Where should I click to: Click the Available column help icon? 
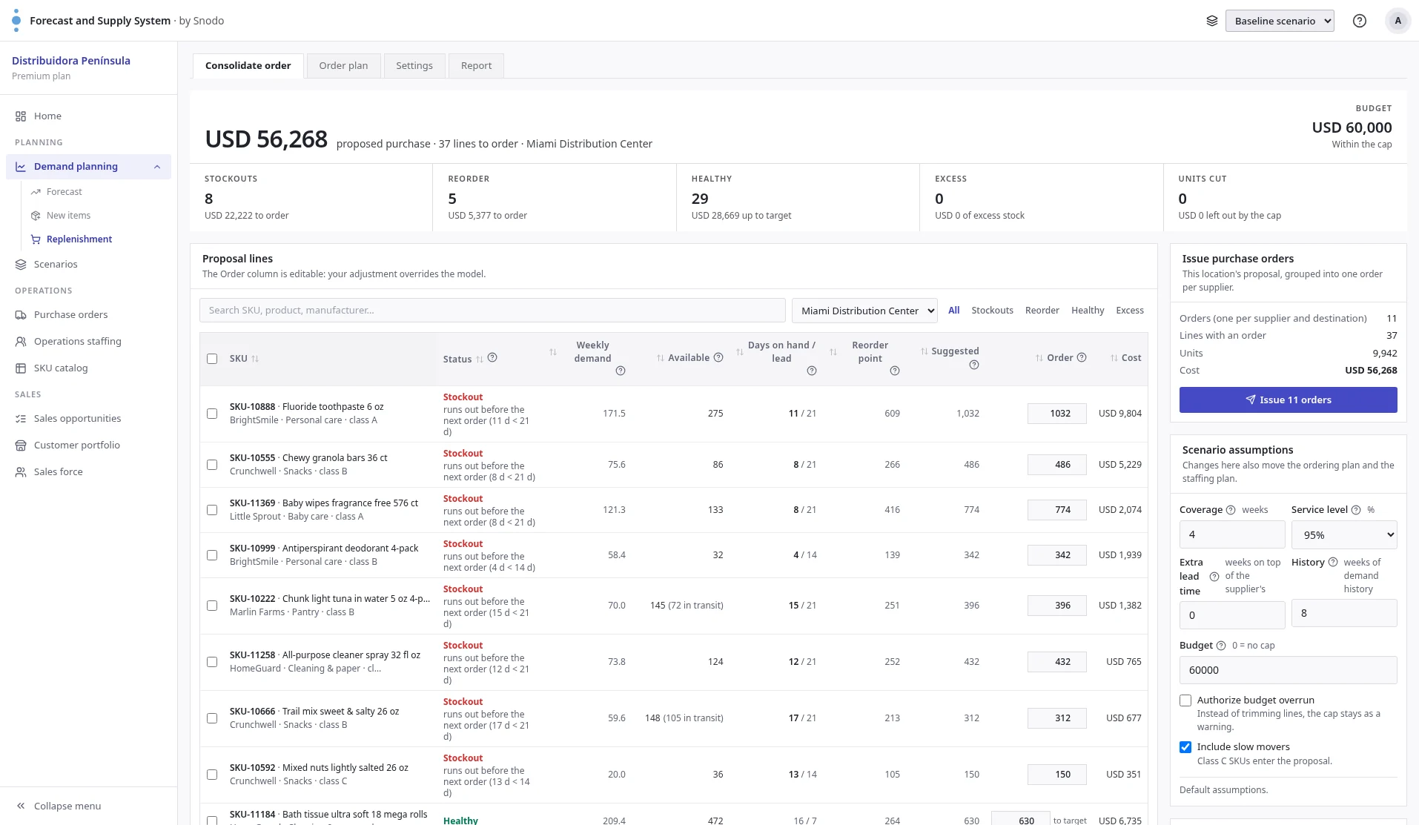point(718,358)
